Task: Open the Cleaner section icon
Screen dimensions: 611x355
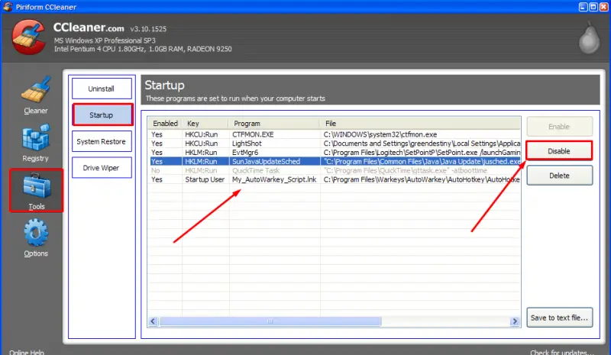Action: tap(36, 90)
